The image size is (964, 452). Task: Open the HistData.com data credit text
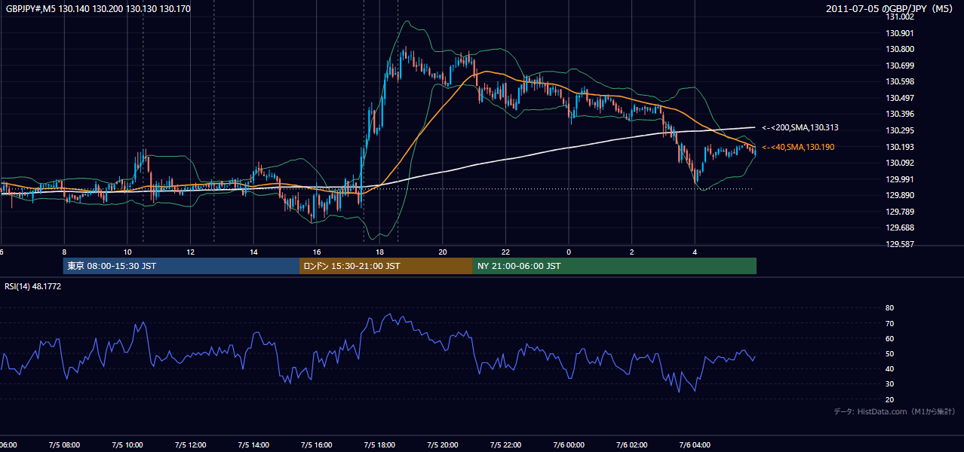click(x=895, y=411)
